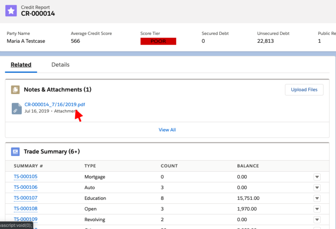Switch to the Details tab
The image size is (336, 229).
(60, 65)
